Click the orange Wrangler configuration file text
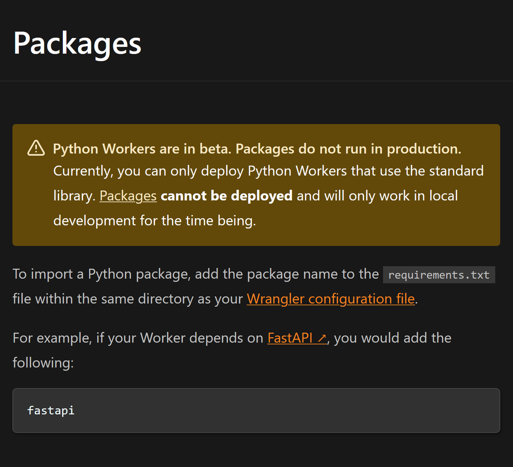Viewport: 513px width, 467px height. click(331, 298)
